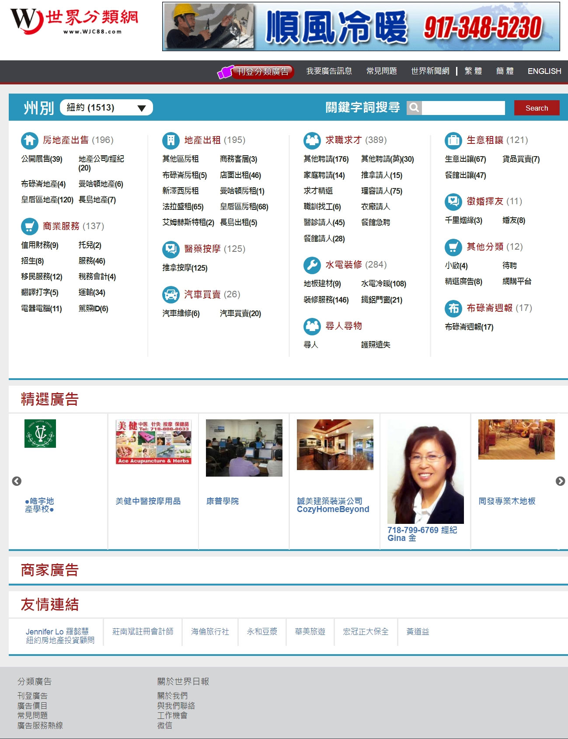Click the building icon beside 地產出租
The height and width of the screenshot is (739, 568).
click(171, 140)
